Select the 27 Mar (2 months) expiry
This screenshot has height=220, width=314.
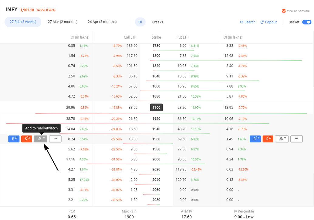coord(62,22)
